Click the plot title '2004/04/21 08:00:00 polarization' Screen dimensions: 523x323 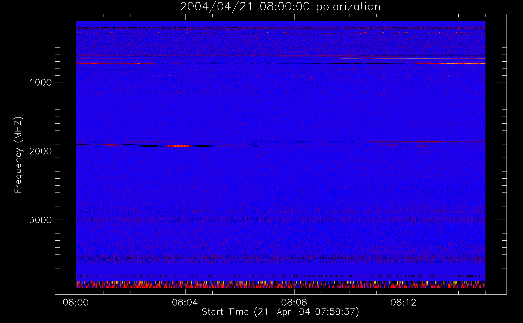(280, 7)
